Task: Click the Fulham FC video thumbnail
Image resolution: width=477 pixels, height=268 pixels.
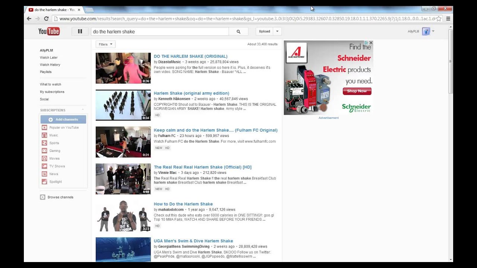Action: tap(123, 142)
